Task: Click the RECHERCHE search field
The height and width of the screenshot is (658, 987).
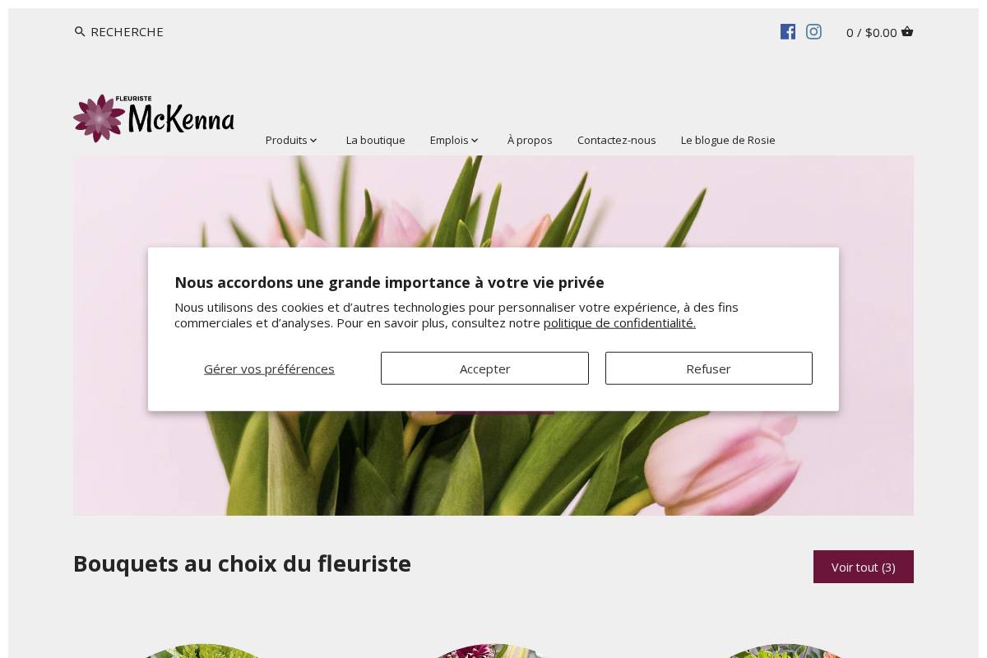Action: click(x=127, y=31)
